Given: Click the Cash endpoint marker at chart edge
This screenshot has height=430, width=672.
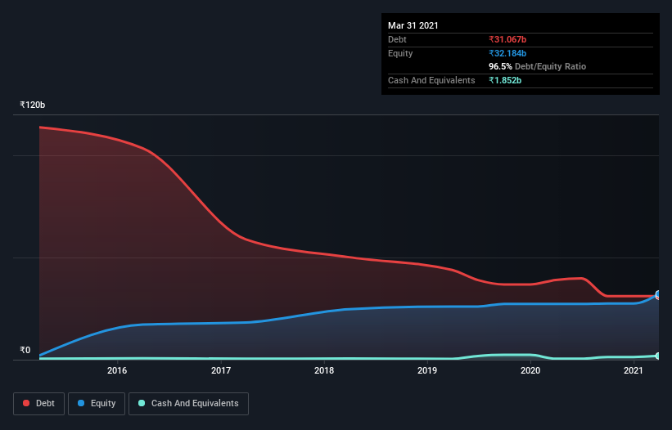Looking at the screenshot, I should click(658, 356).
